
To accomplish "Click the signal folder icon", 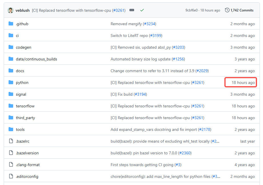I will (11, 94).
